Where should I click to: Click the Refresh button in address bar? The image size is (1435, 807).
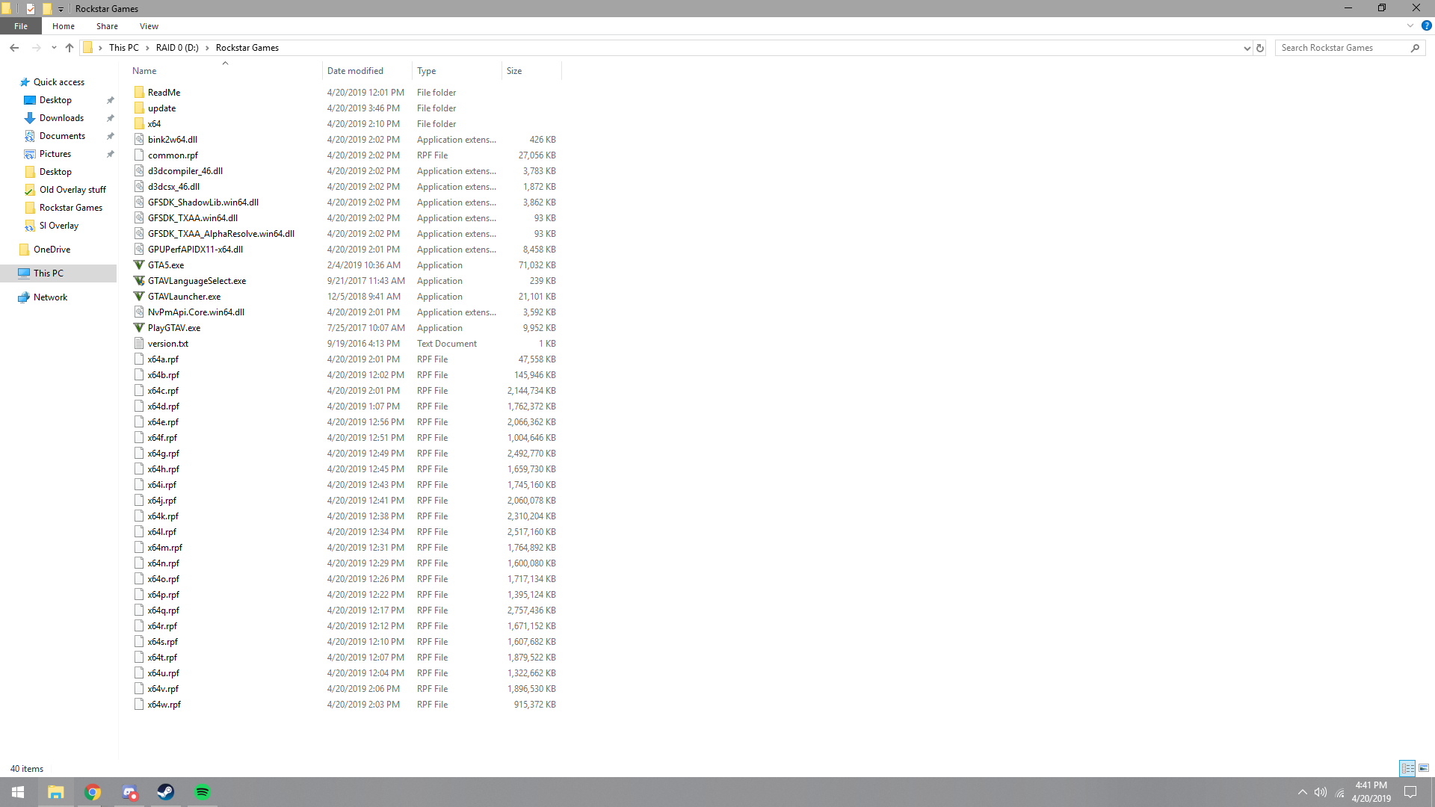click(1260, 48)
